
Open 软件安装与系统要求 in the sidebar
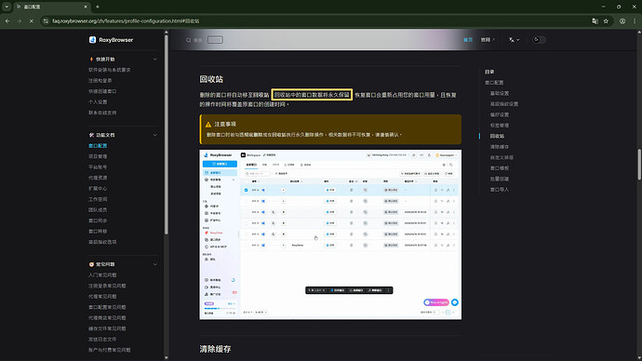pyautogui.click(x=110, y=70)
